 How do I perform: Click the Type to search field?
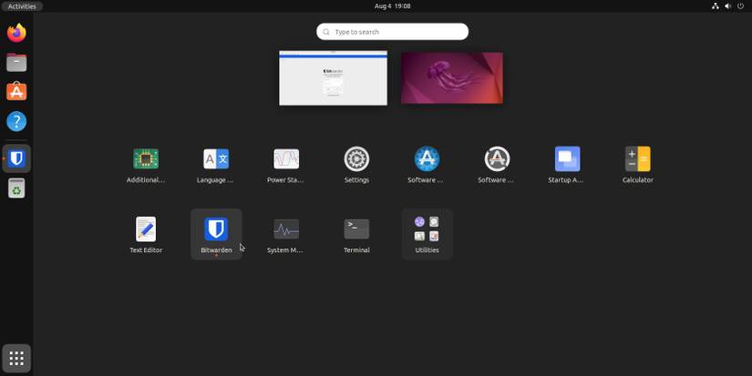[x=392, y=32]
